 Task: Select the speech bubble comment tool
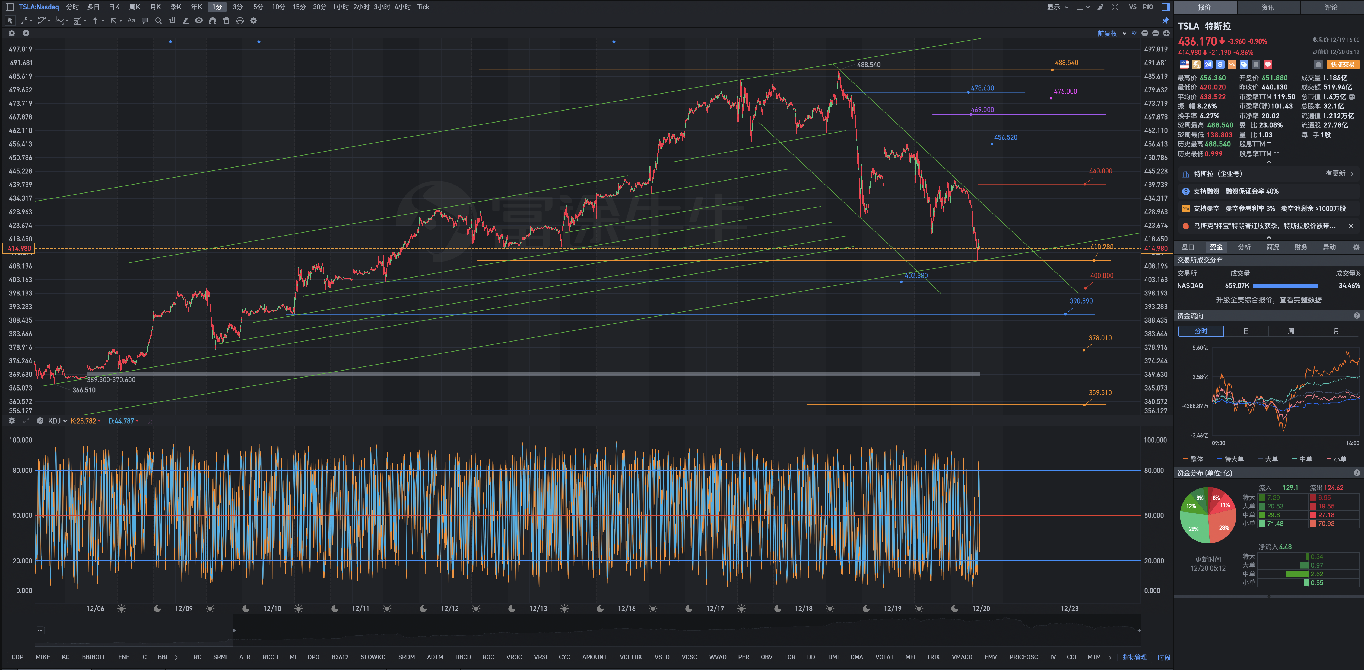tap(145, 21)
